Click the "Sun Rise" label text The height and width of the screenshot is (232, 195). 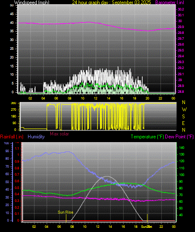65,212
